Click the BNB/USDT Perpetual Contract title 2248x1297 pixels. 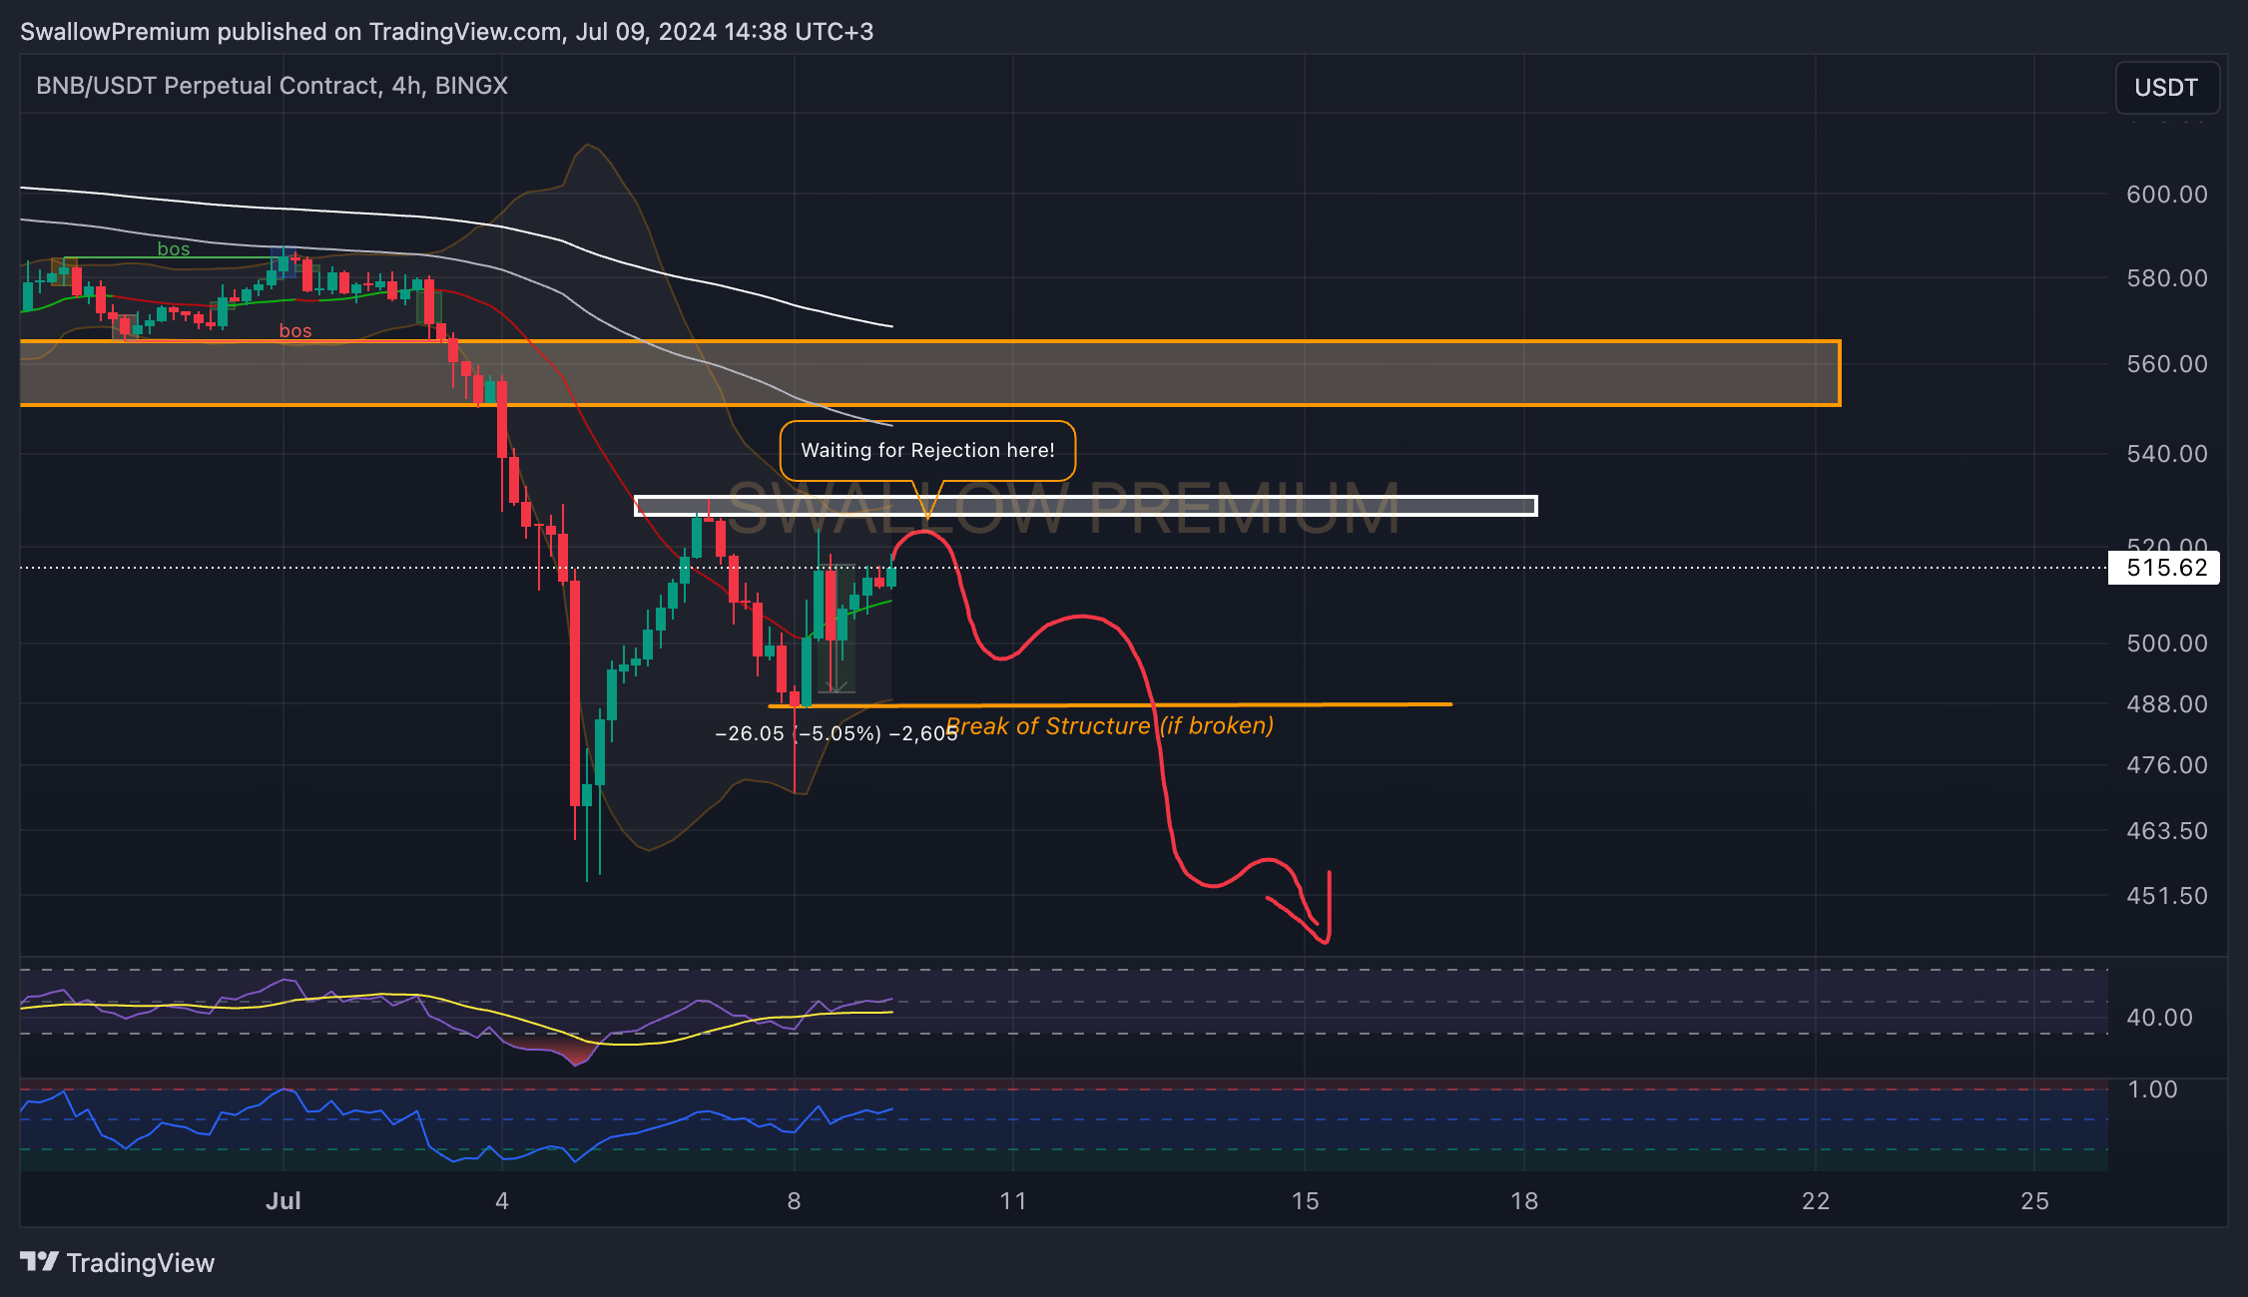coord(272,86)
